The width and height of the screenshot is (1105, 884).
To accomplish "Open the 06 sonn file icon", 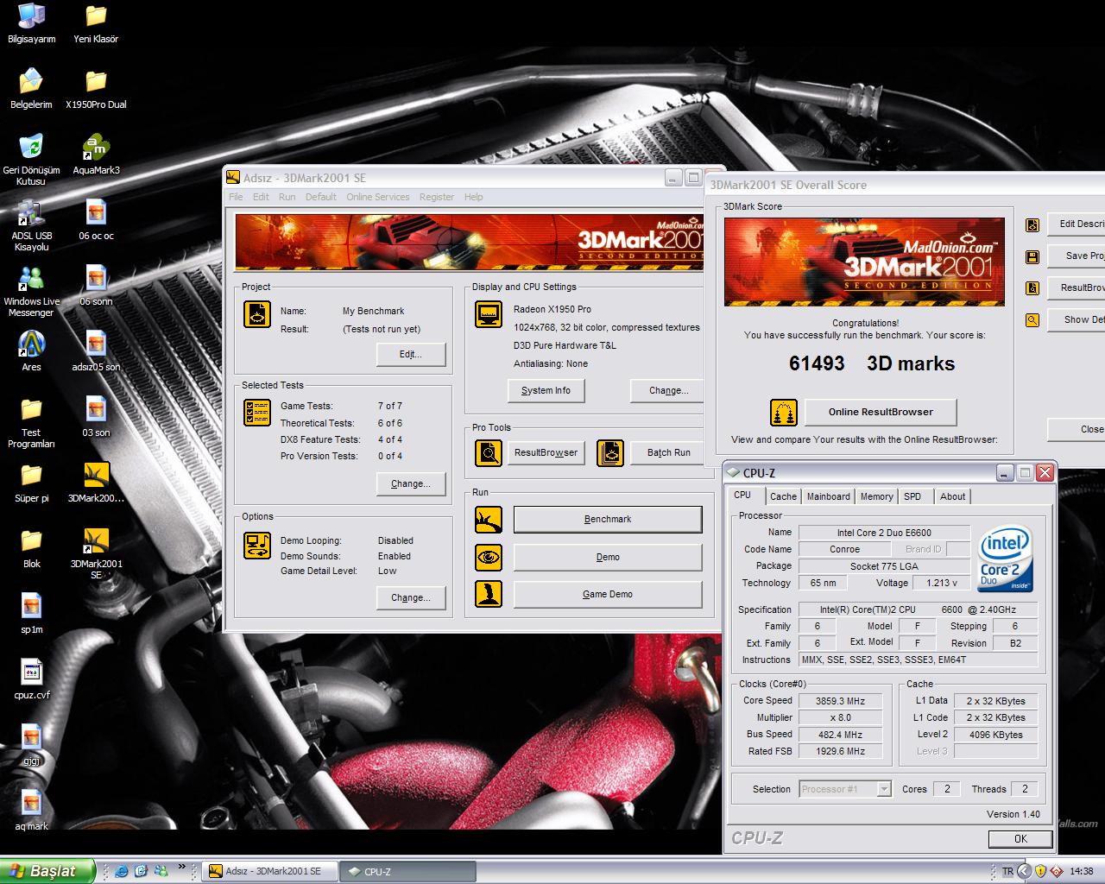I will tap(96, 286).
